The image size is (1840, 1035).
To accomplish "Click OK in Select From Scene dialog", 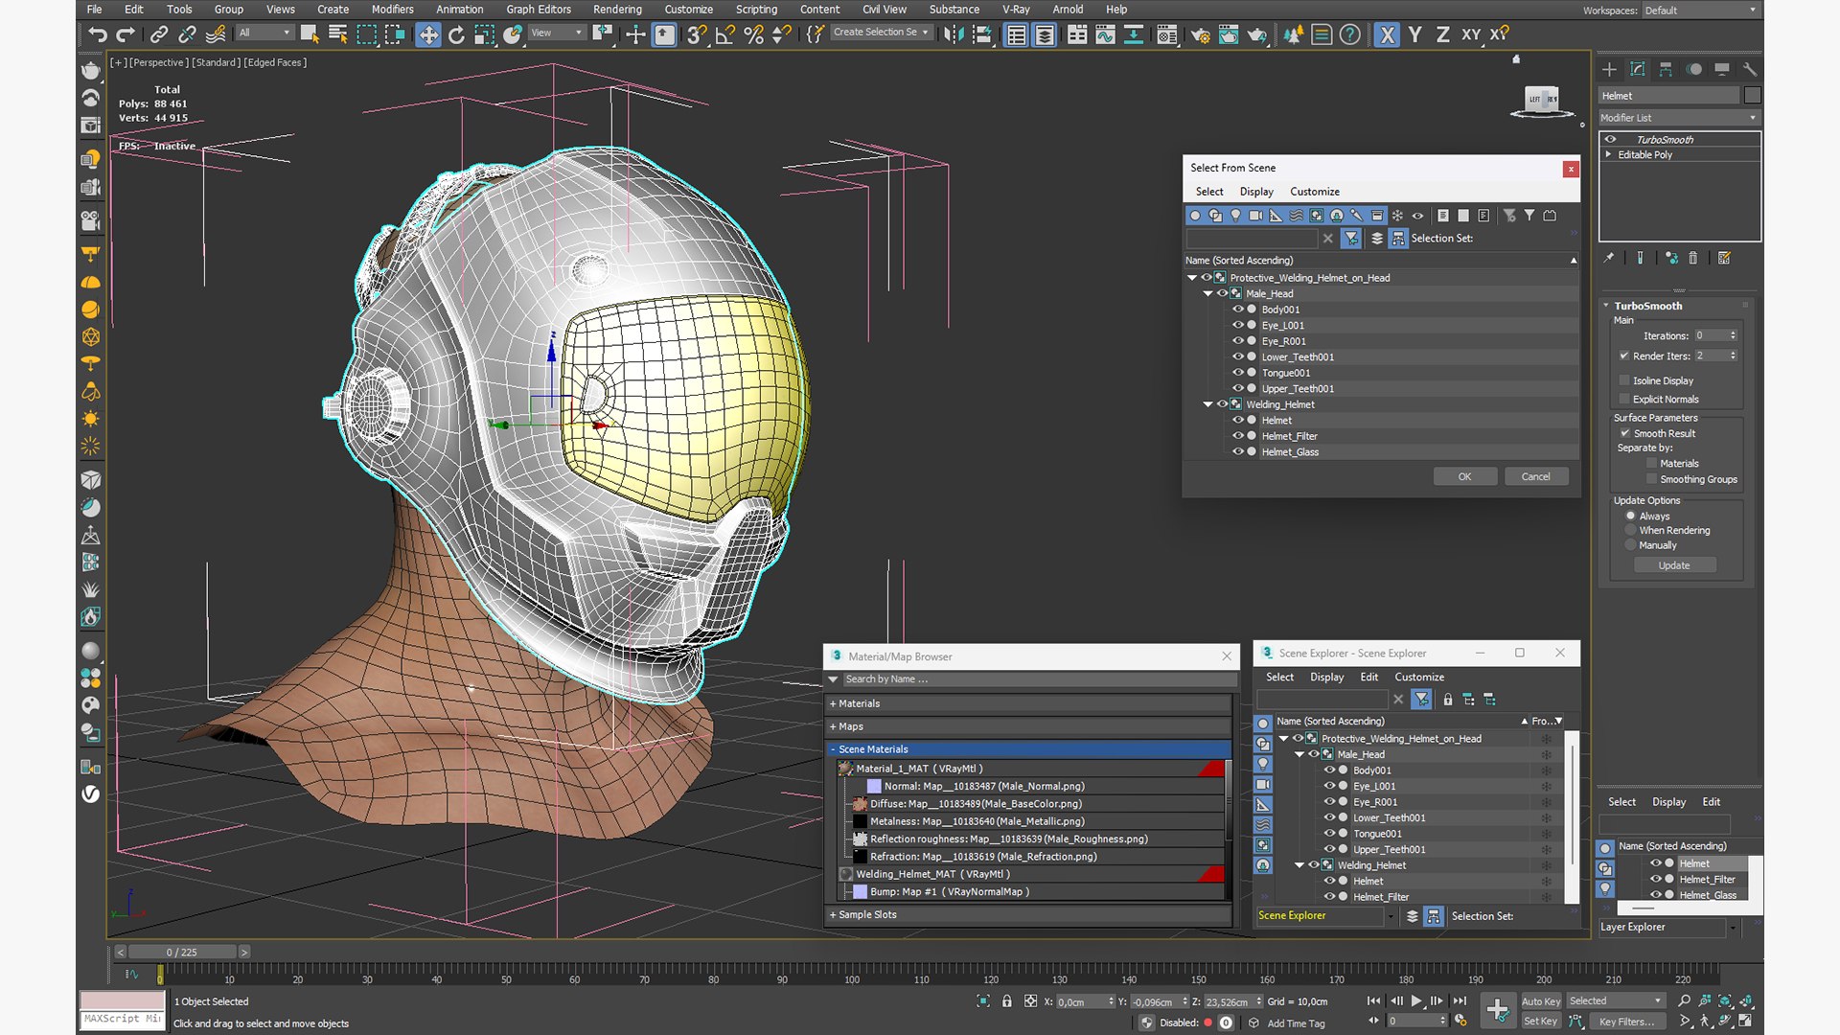I will [x=1465, y=476].
